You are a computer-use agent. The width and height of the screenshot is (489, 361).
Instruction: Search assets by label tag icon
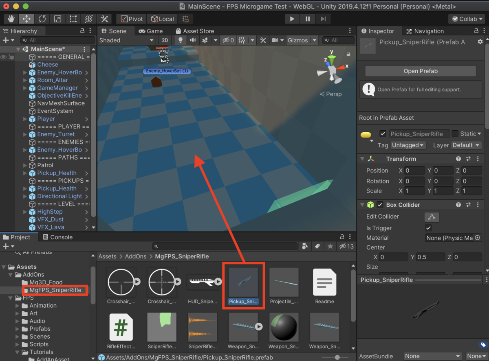pyautogui.click(x=317, y=246)
